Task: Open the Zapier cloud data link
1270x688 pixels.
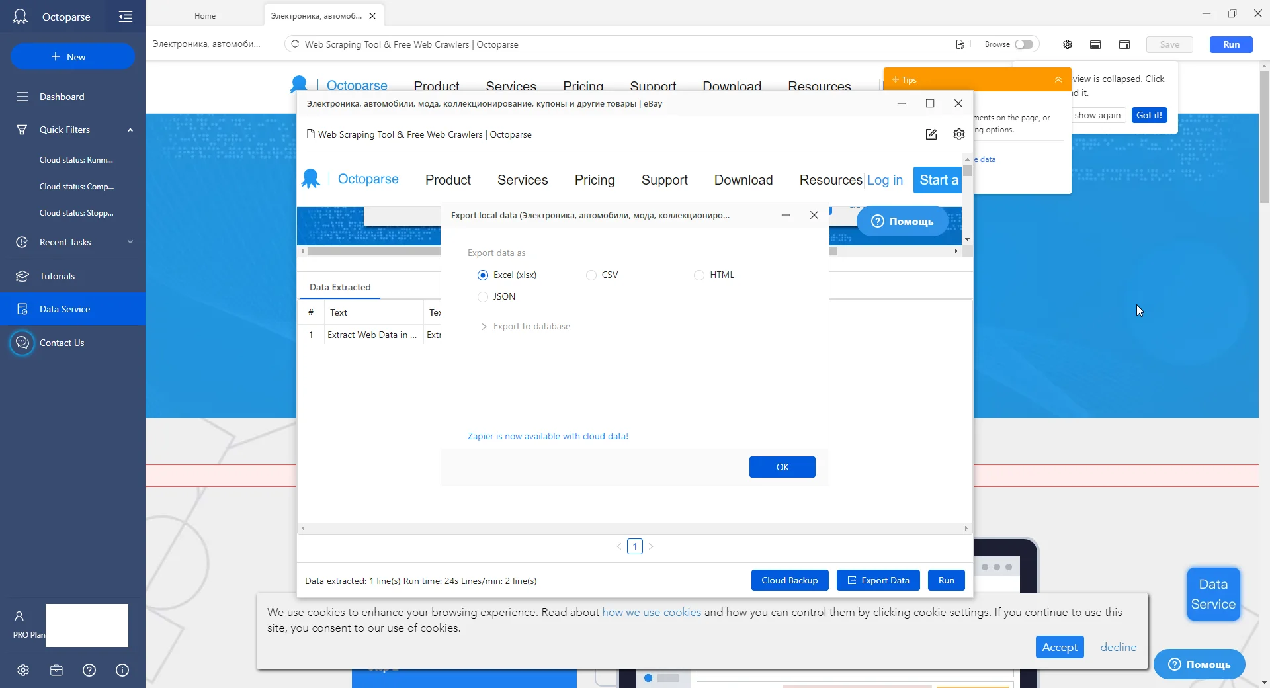Action: point(548,436)
